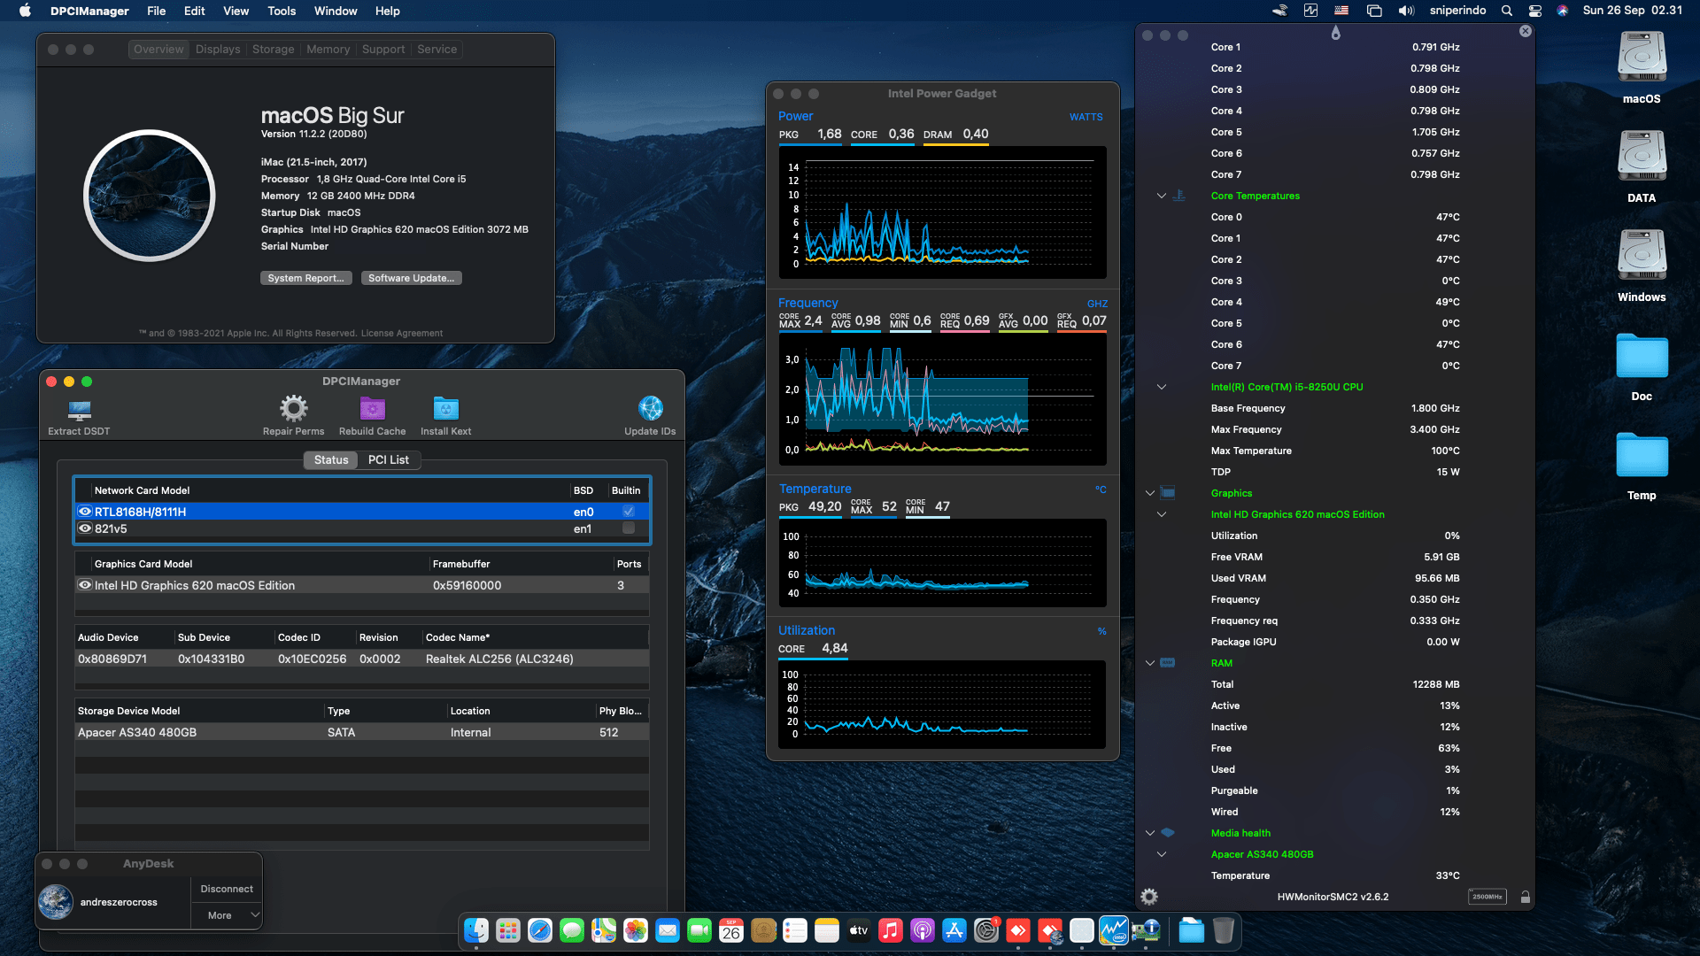
Task: Click the System Report button
Action: click(x=305, y=278)
